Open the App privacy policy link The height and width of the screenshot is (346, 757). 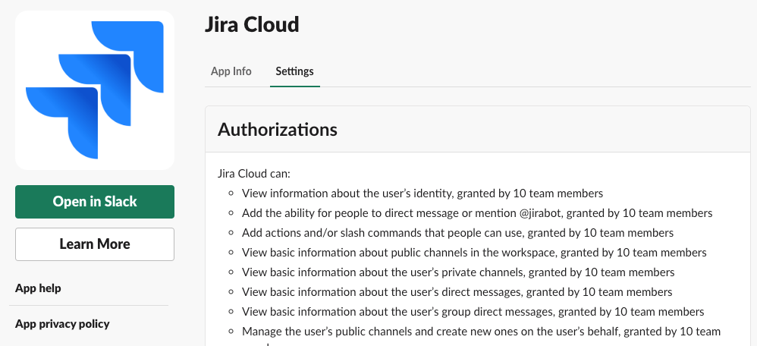pyautogui.click(x=62, y=324)
